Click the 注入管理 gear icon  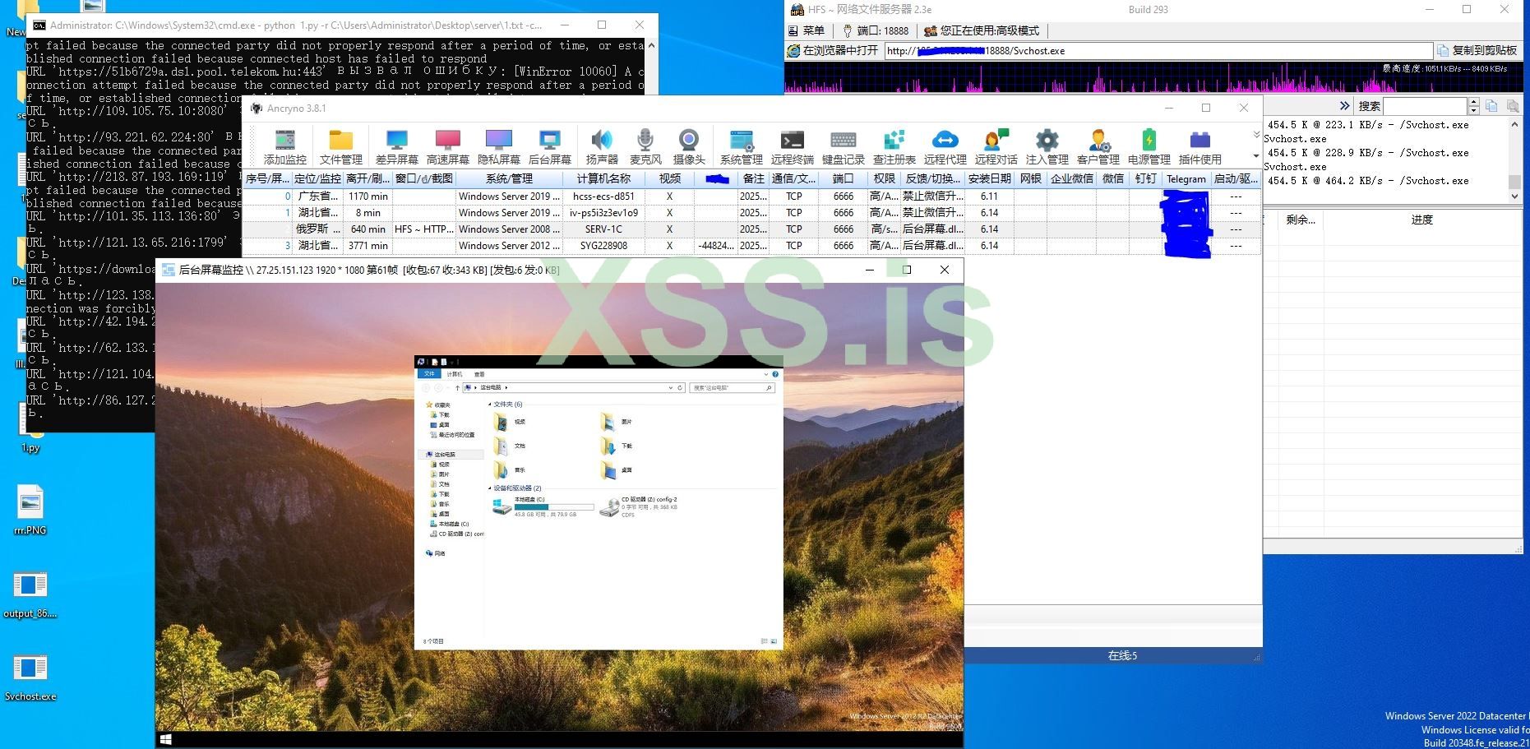(1047, 146)
